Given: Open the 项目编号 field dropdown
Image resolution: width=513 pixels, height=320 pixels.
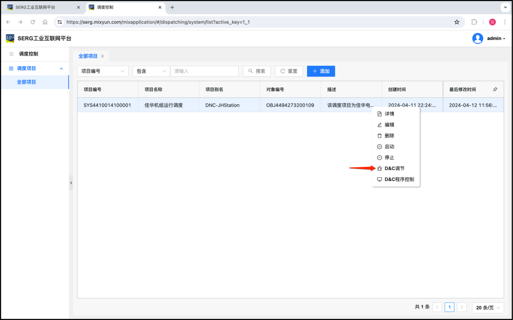Looking at the screenshot, I should coord(103,71).
